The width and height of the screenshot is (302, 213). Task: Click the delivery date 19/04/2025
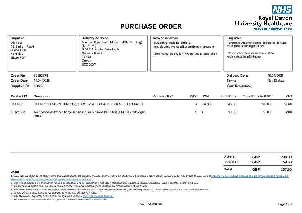click(x=275, y=76)
